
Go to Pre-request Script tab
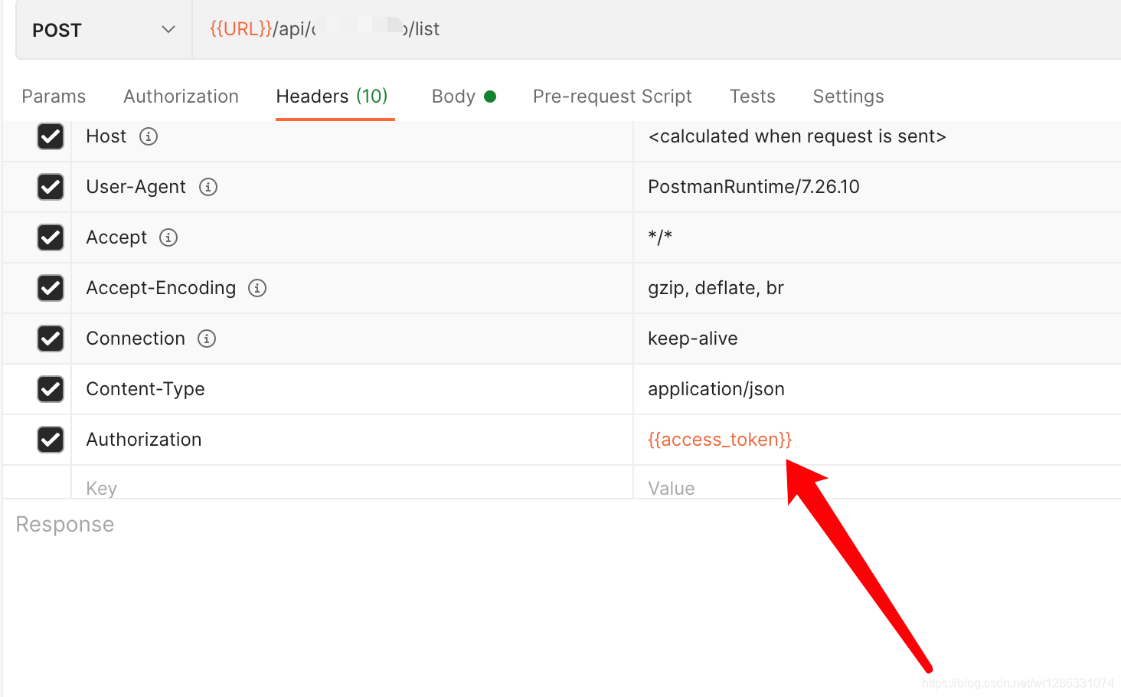pyautogui.click(x=613, y=97)
